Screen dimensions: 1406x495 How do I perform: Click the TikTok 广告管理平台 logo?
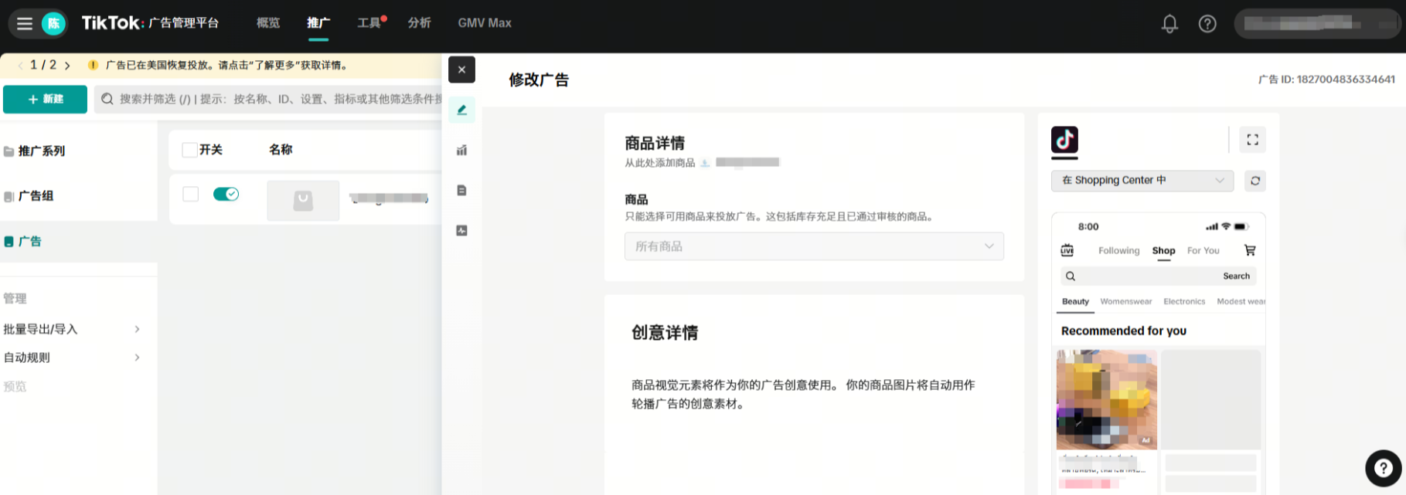[x=151, y=23]
